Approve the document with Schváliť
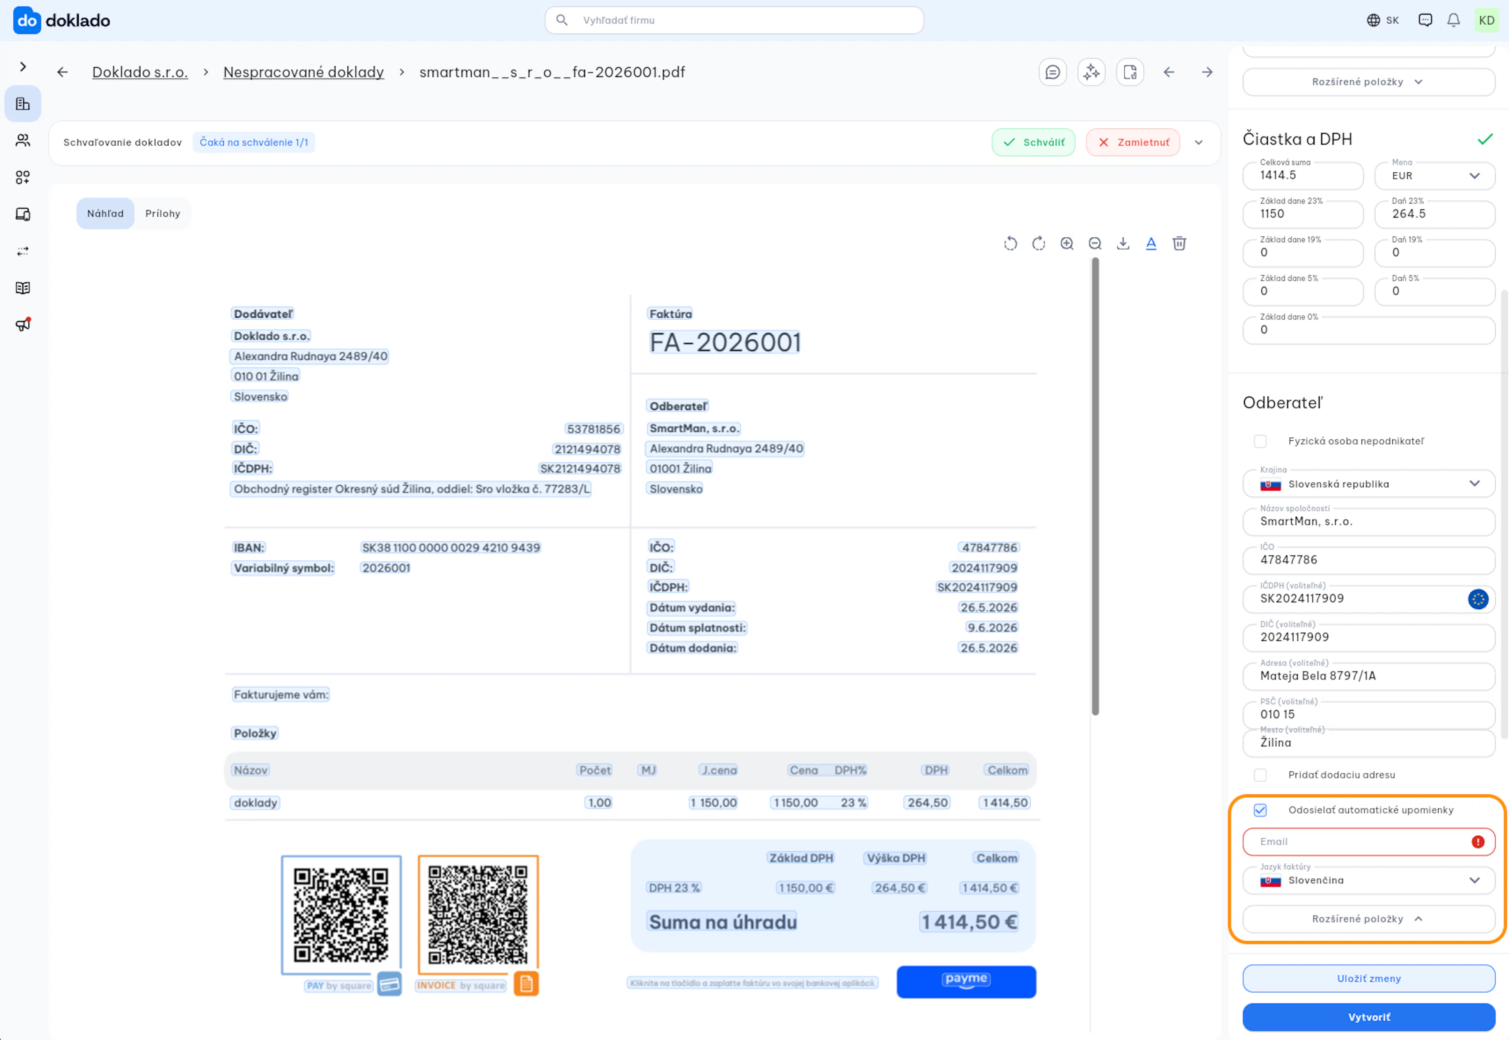 (1034, 143)
